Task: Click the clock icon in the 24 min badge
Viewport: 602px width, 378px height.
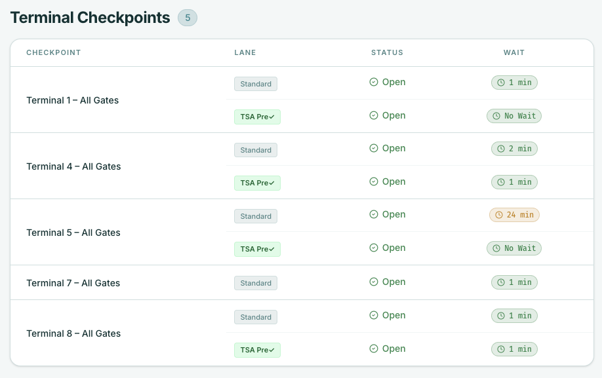Action: pyautogui.click(x=499, y=215)
